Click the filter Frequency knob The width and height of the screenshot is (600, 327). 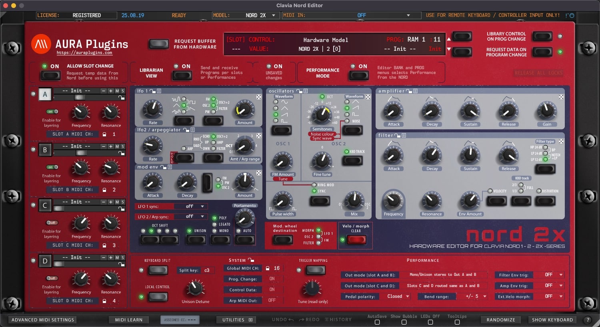pos(393,200)
